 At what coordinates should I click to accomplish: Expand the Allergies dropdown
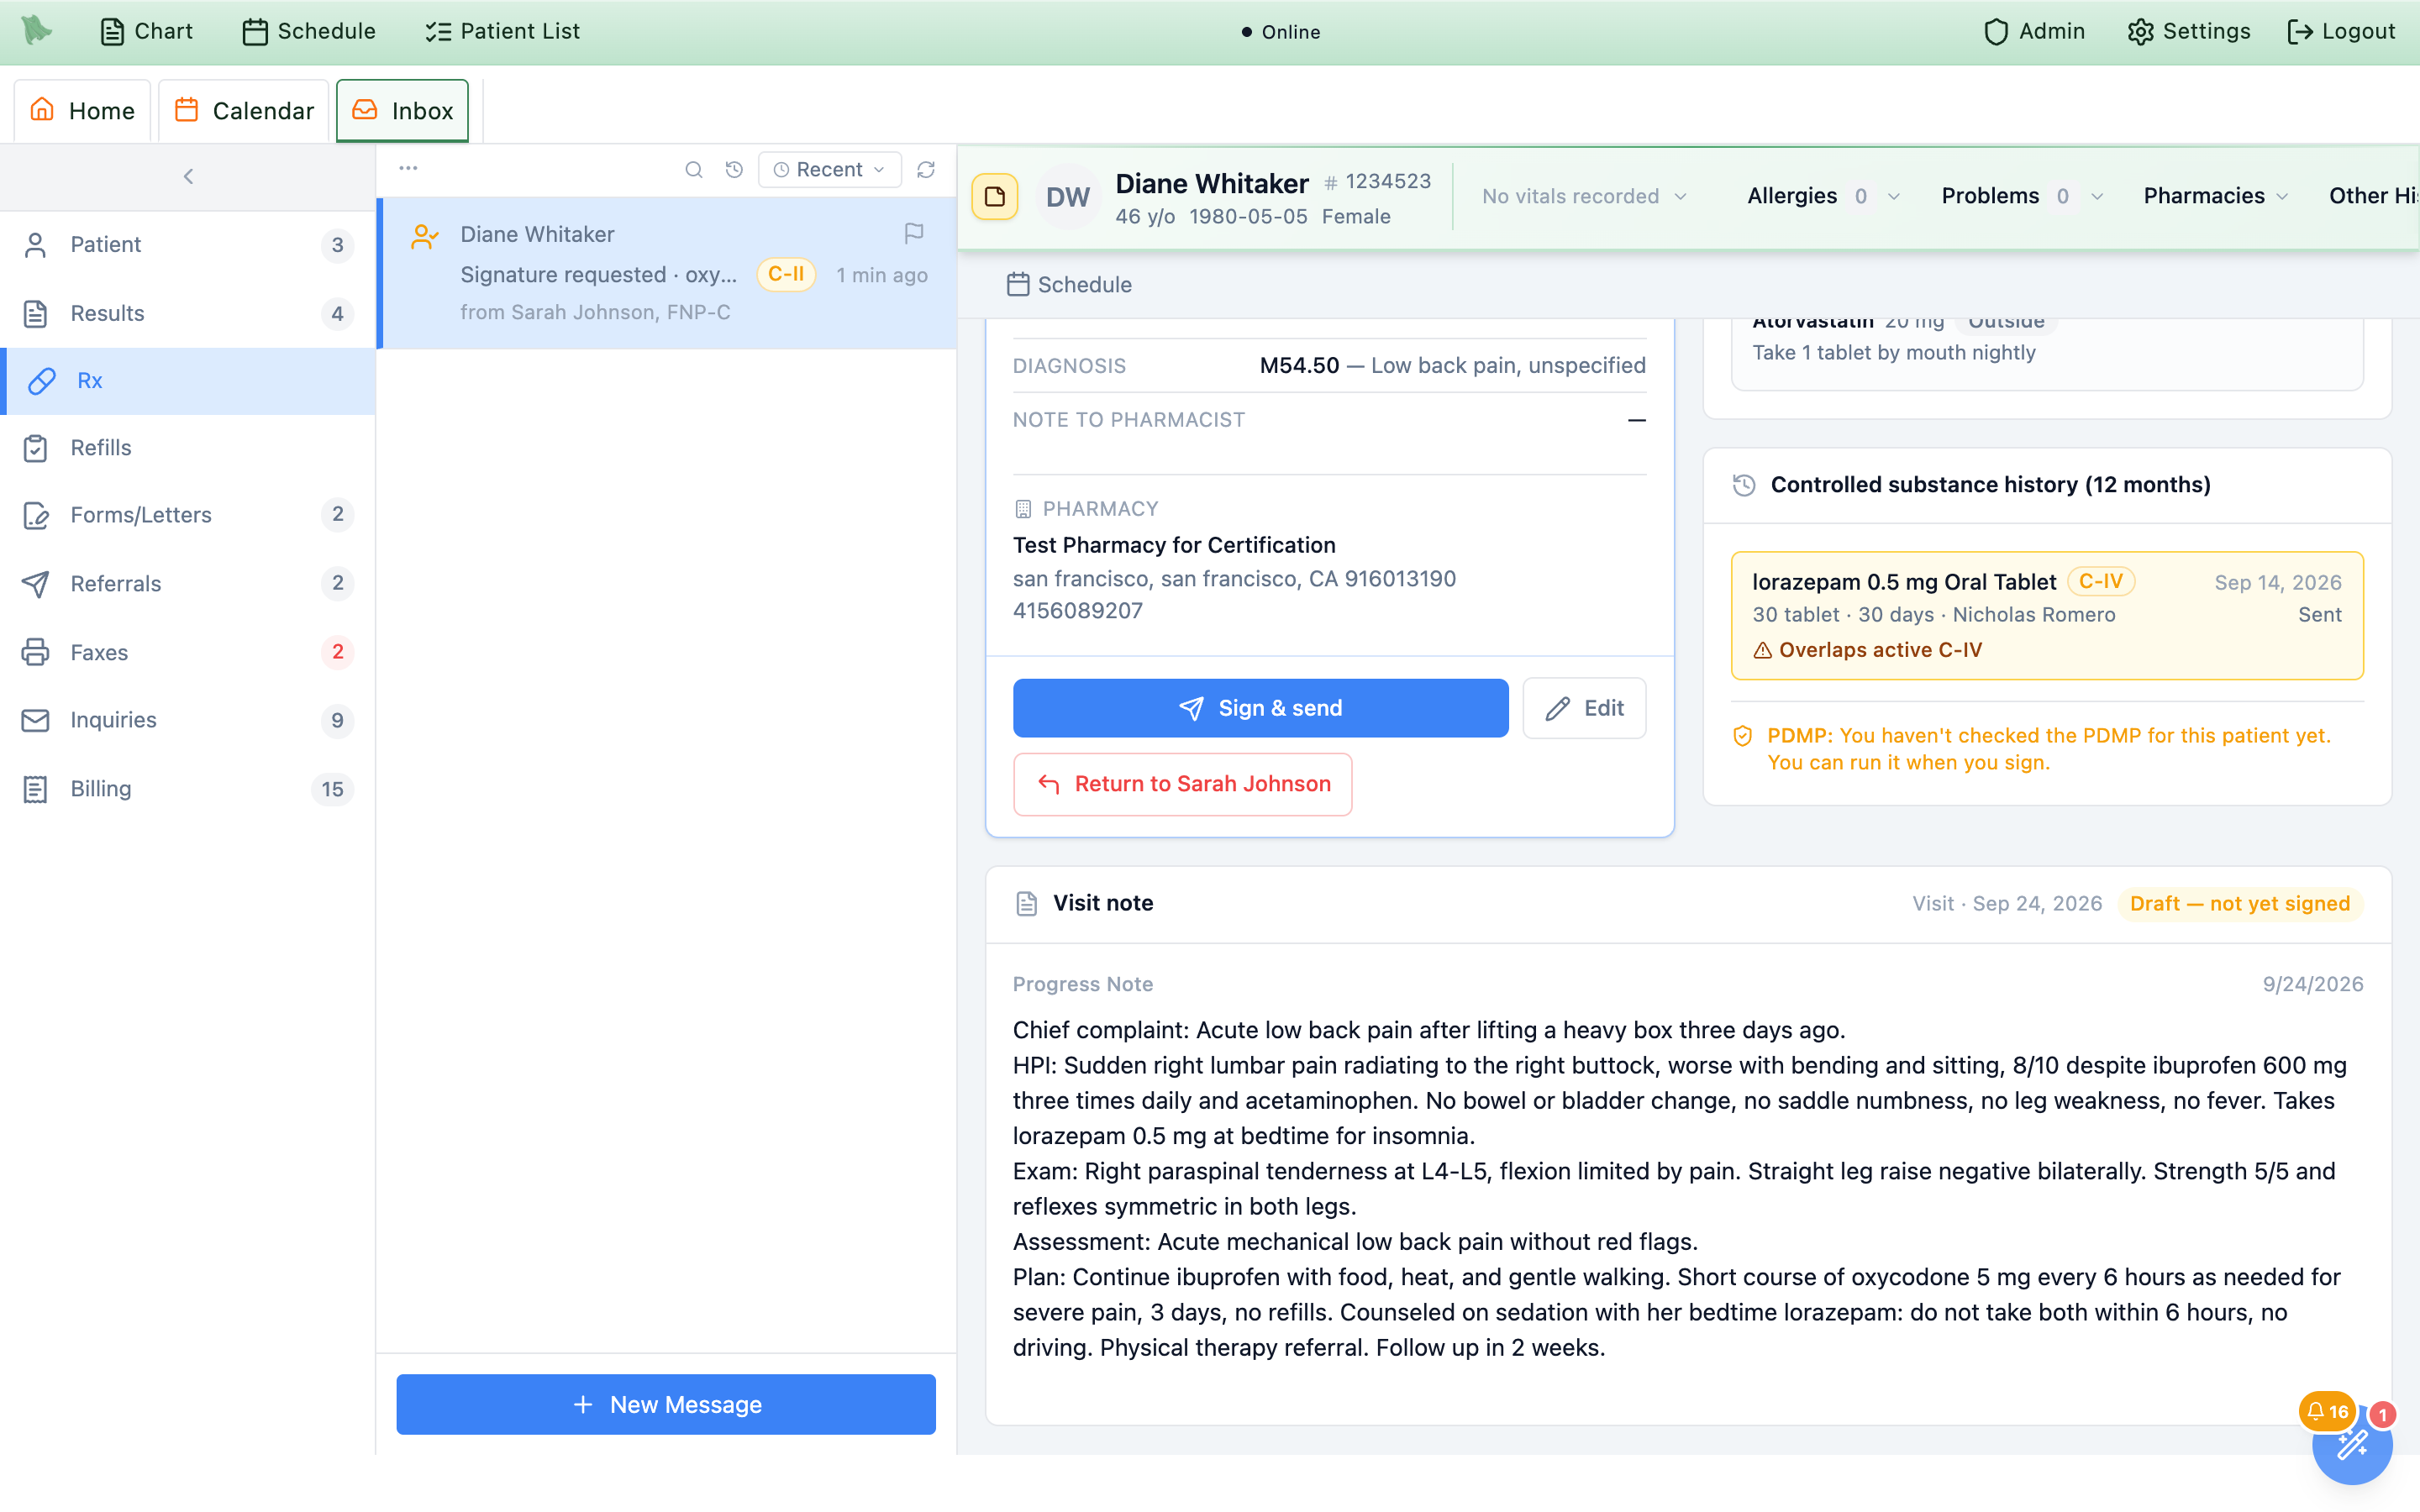coord(1823,197)
